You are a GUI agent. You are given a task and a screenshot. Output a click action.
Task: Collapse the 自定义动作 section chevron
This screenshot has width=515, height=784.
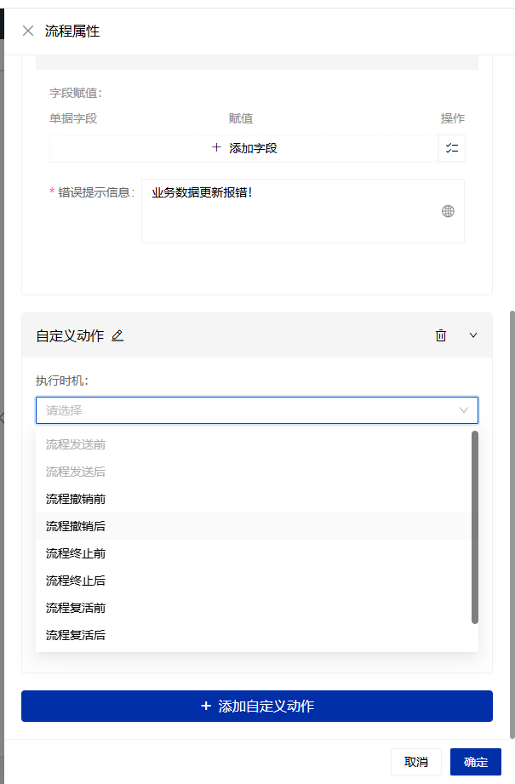[x=473, y=335]
